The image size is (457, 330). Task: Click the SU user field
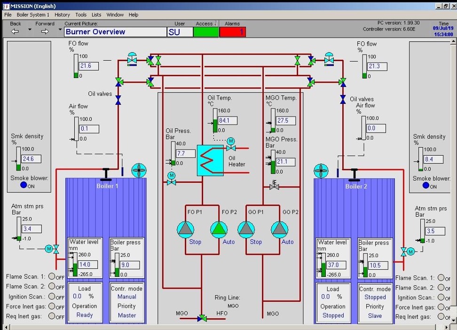coord(180,32)
